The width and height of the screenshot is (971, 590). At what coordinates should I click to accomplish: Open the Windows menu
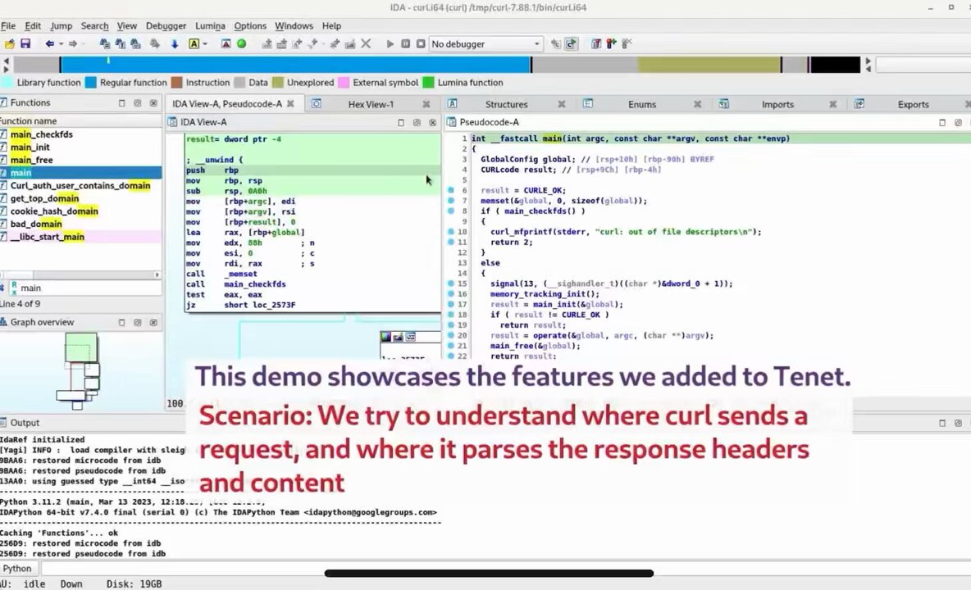(294, 26)
